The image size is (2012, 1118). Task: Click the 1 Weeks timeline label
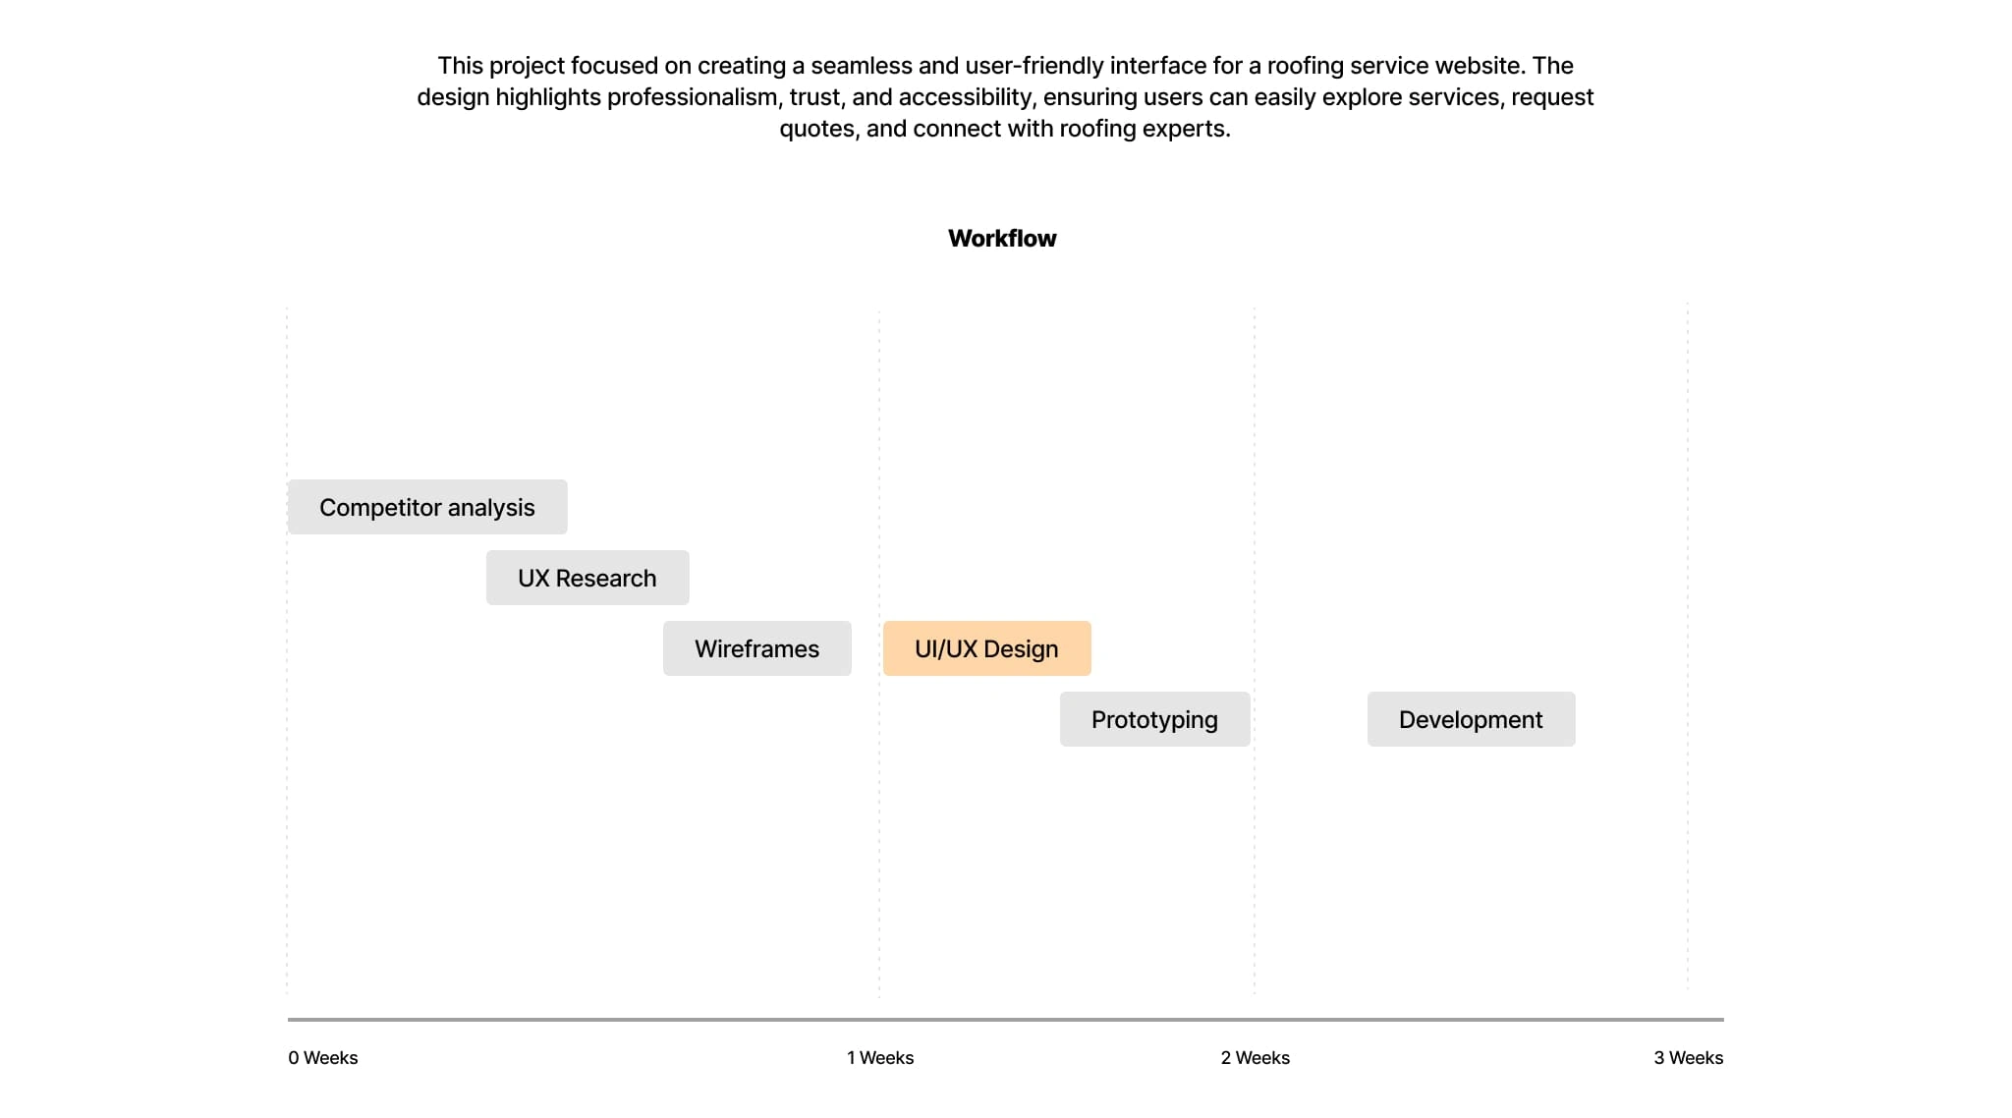pos(880,1058)
